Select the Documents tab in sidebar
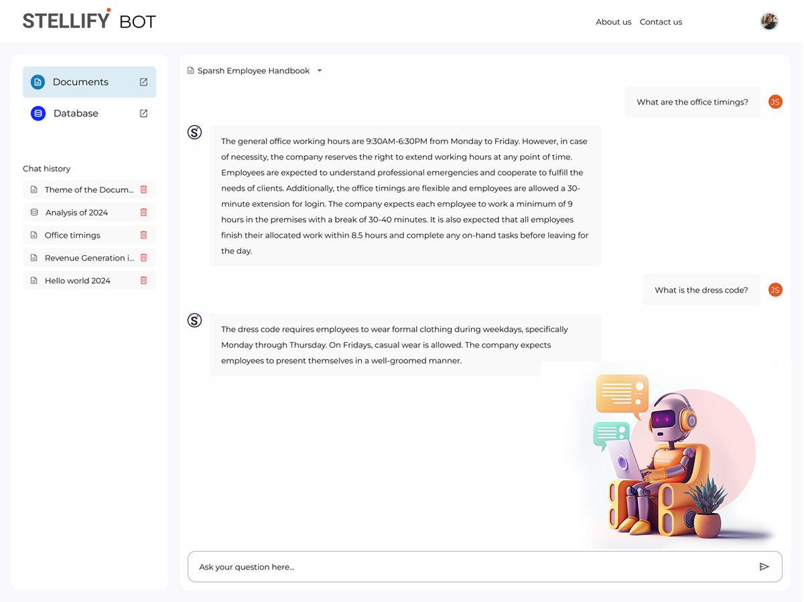Image resolution: width=804 pixels, height=602 pixels. coord(80,82)
